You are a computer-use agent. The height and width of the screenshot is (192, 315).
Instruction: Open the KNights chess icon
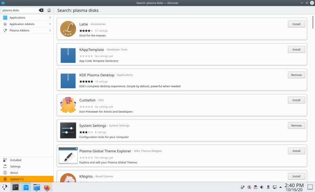(x=68, y=178)
